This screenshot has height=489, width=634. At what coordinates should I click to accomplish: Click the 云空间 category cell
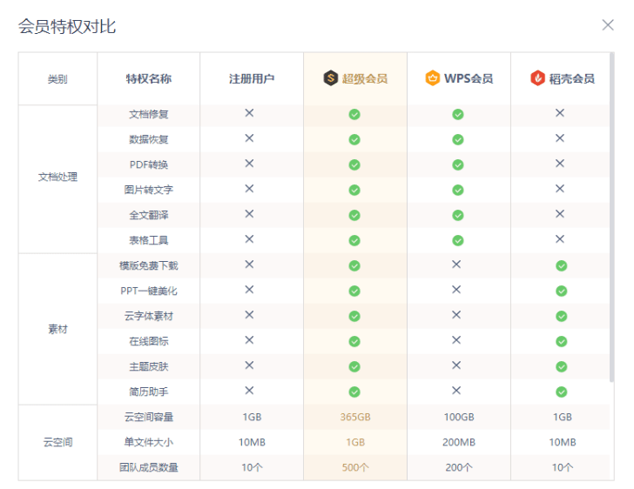click(57, 442)
